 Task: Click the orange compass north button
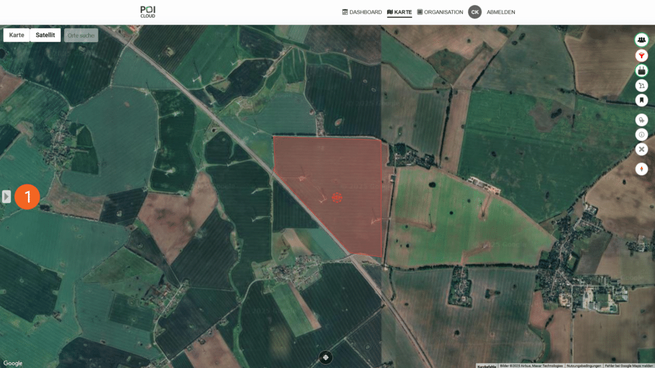[642, 169]
